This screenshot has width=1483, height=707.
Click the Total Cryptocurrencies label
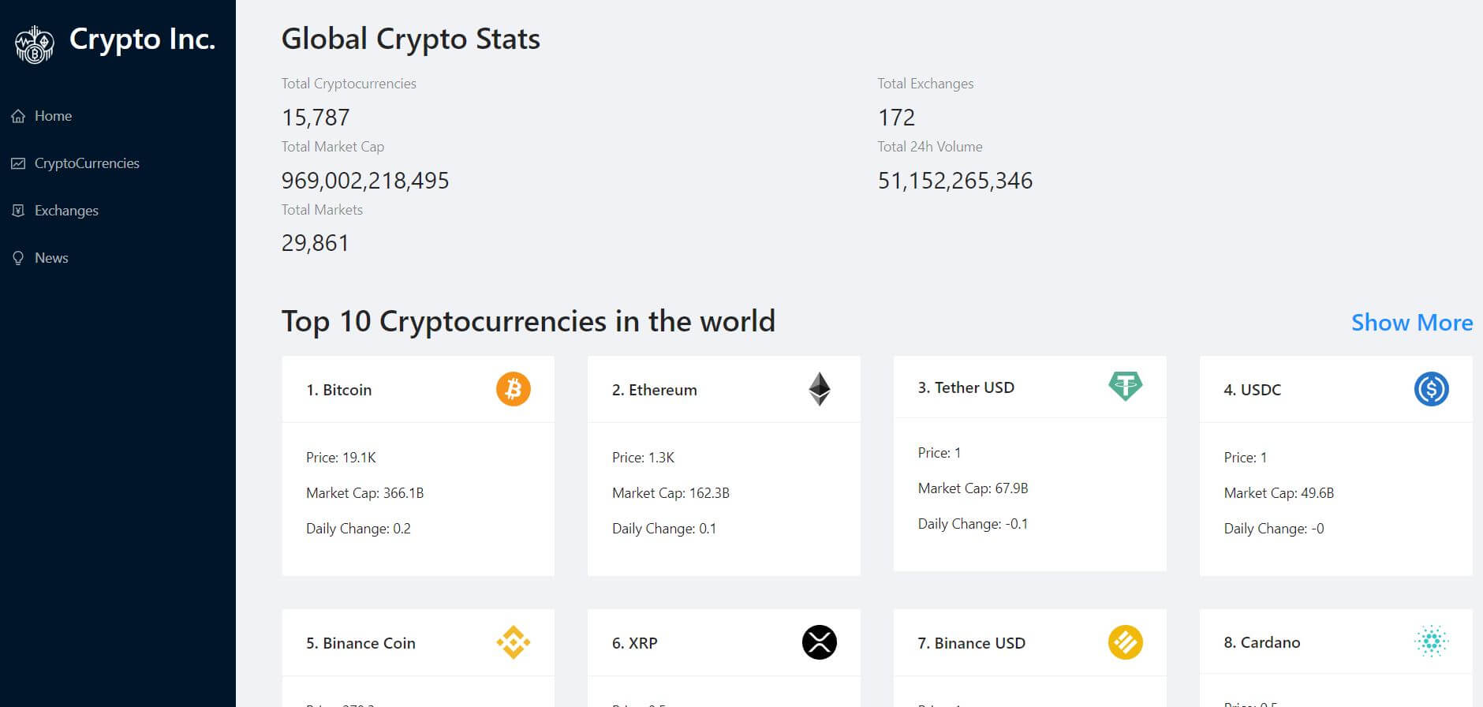349,84
